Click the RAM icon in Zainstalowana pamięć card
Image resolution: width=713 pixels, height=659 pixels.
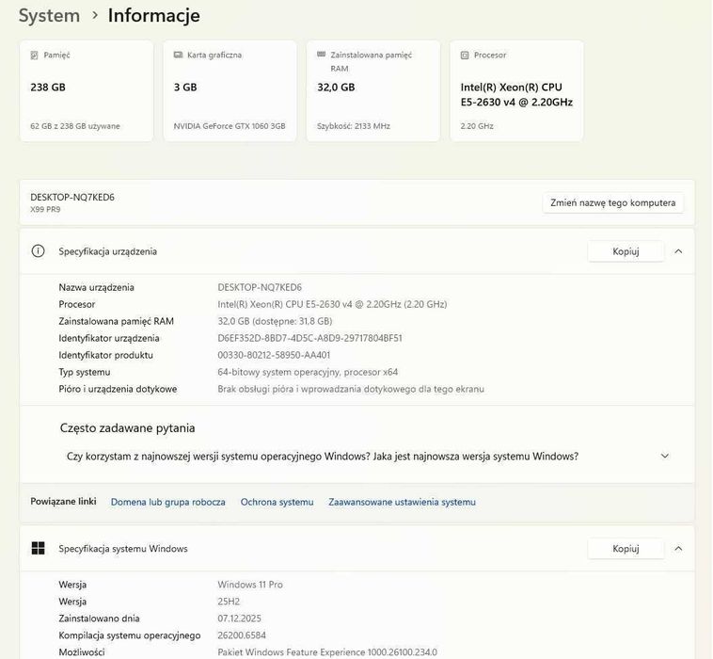click(x=321, y=55)
